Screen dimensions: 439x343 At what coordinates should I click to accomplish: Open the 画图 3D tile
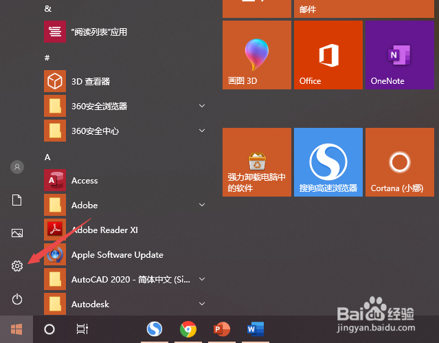[257, 55]
